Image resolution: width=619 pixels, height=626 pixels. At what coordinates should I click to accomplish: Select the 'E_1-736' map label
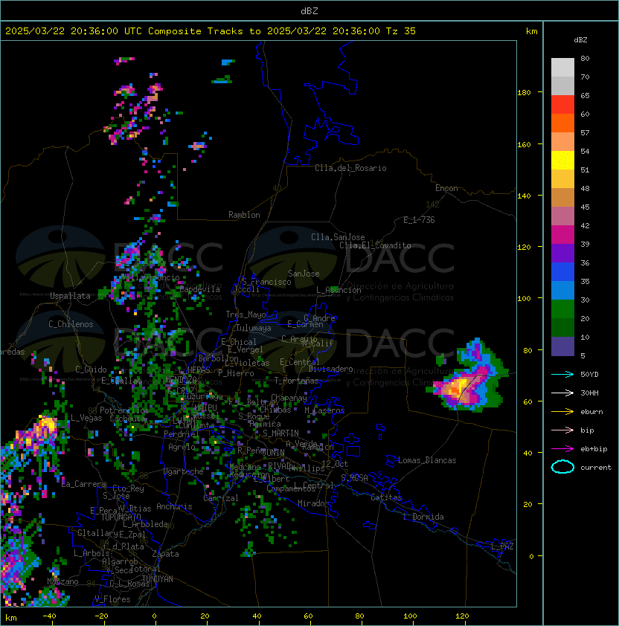[x=419, y=220]
